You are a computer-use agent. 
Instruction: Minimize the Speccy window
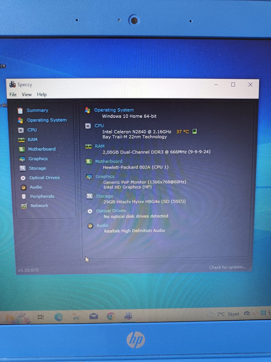(x=216, y=85)
